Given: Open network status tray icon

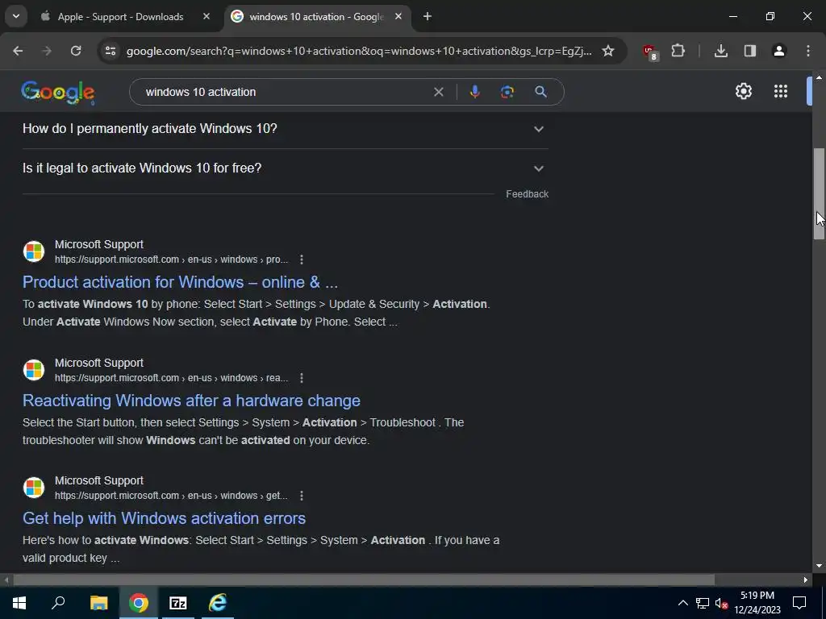Looking at the screenshot, I should pyautogui.click(x=703, y=603).
